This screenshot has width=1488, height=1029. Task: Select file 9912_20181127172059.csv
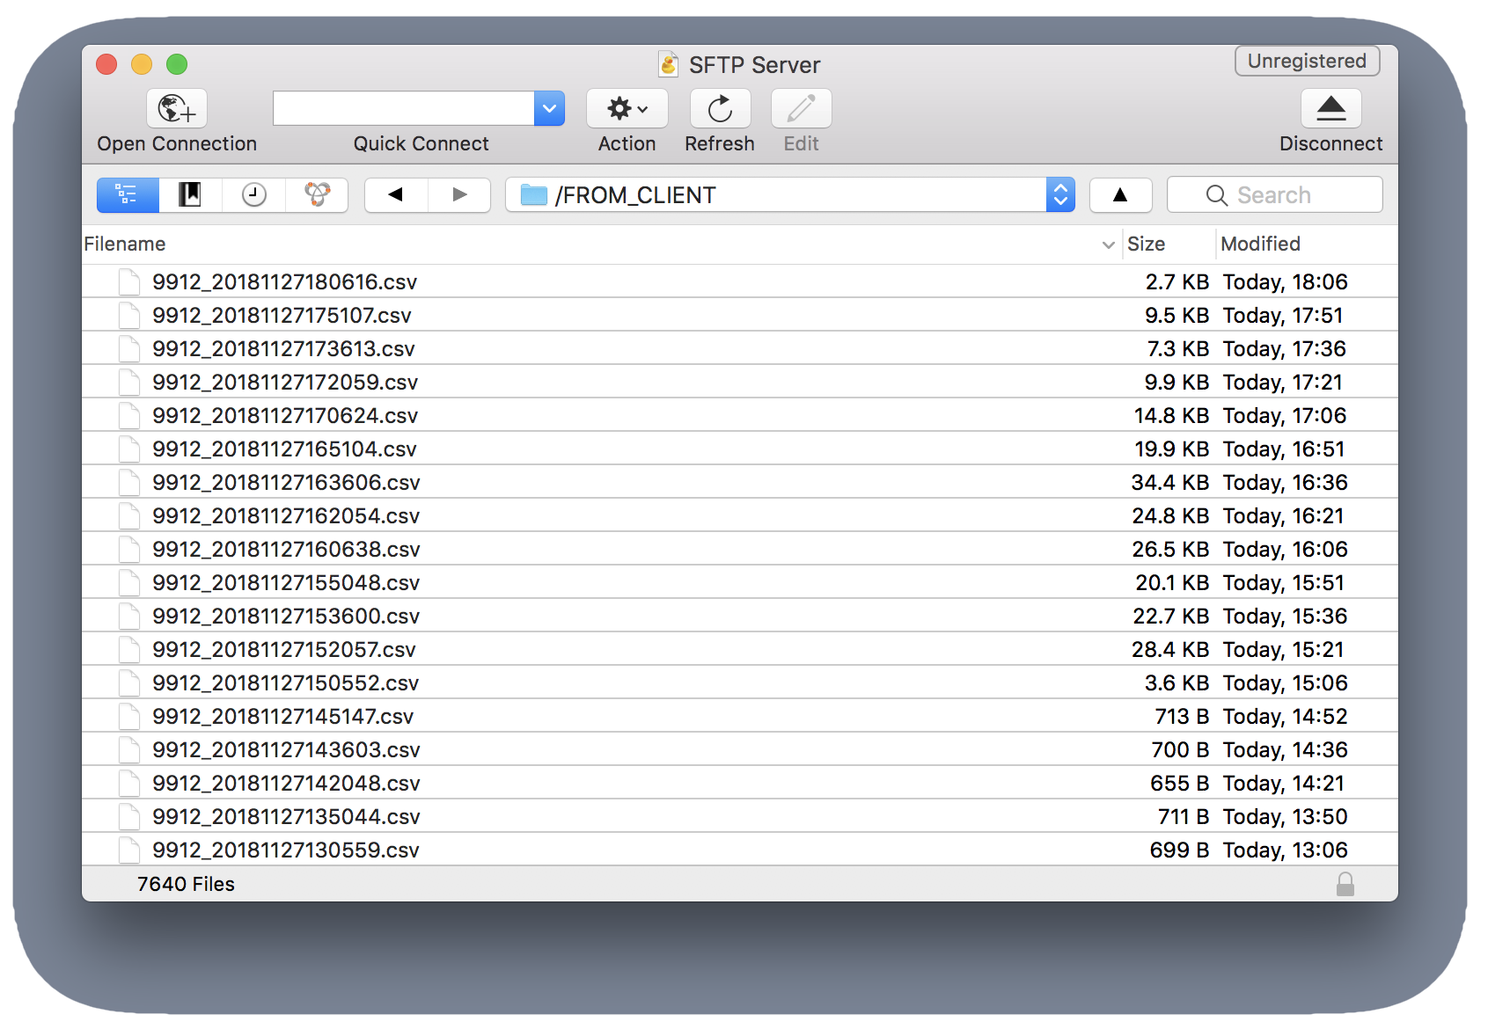click(739, 382)
